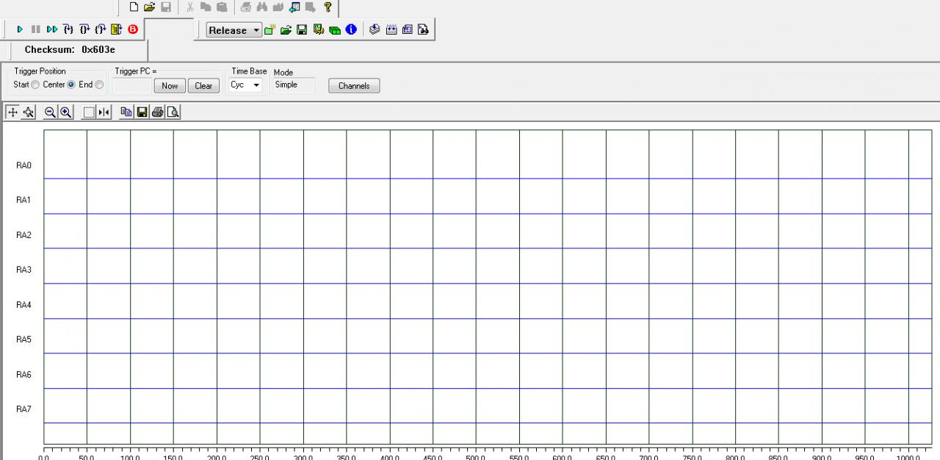Create a new file with the blank page icon
Viewport: 940px width, 460px height.
pos(134,7)
